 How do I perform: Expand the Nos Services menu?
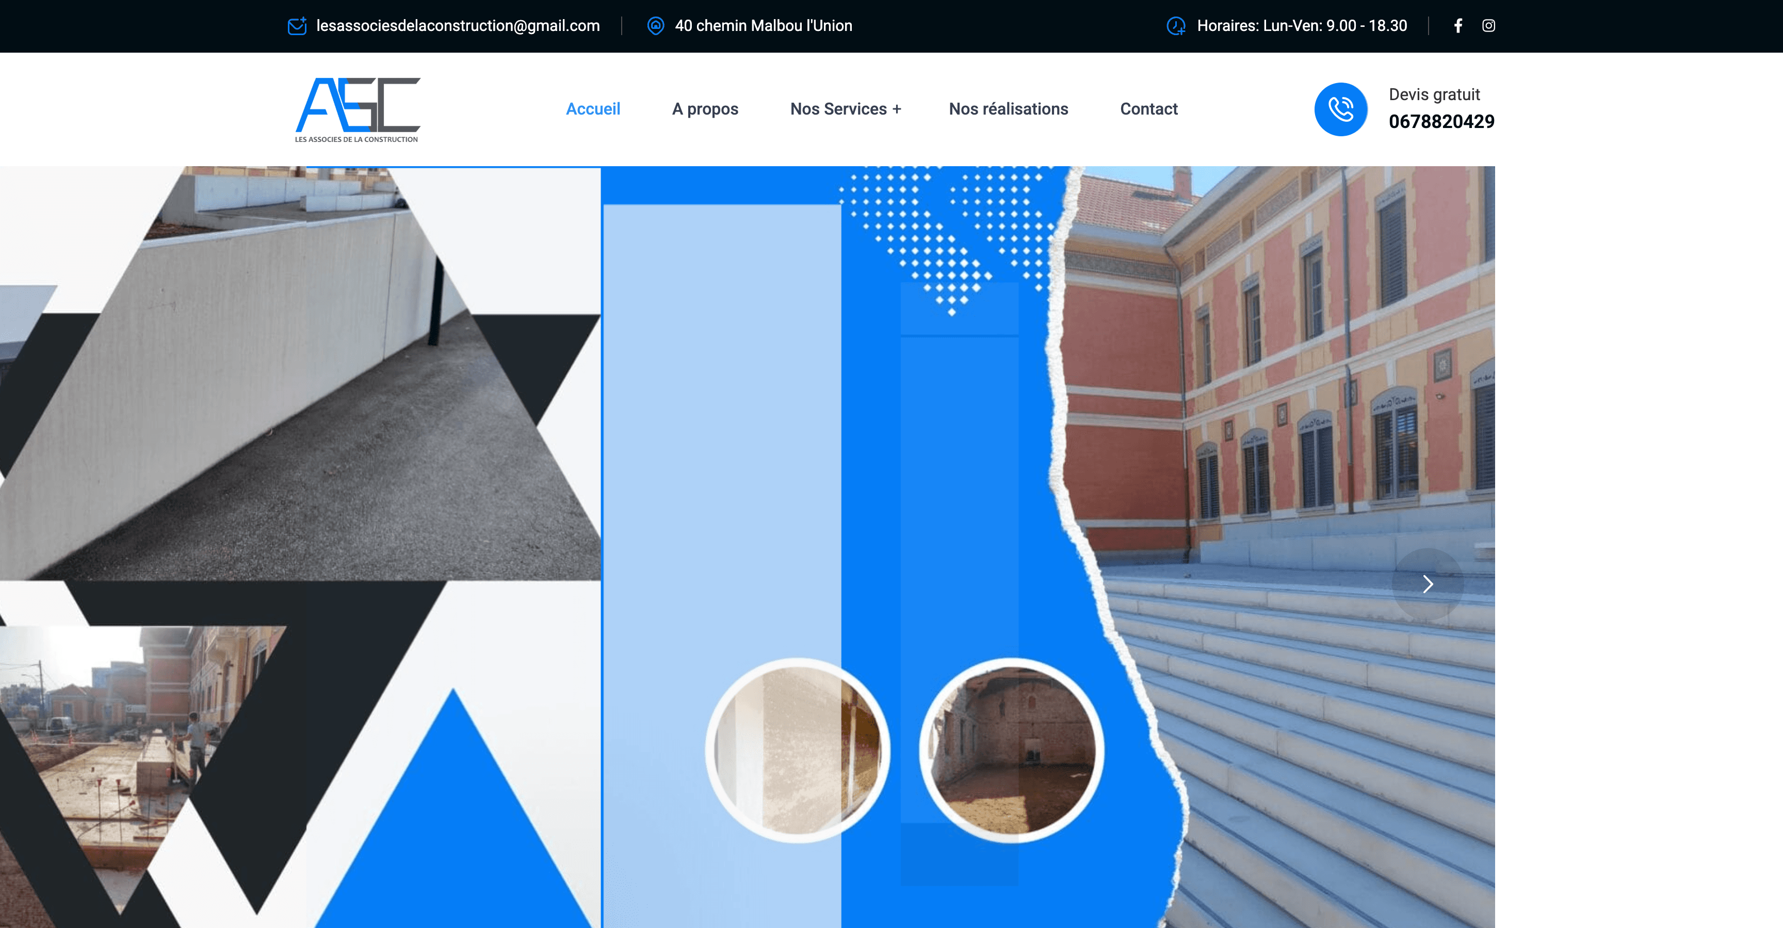pos(846,109)
